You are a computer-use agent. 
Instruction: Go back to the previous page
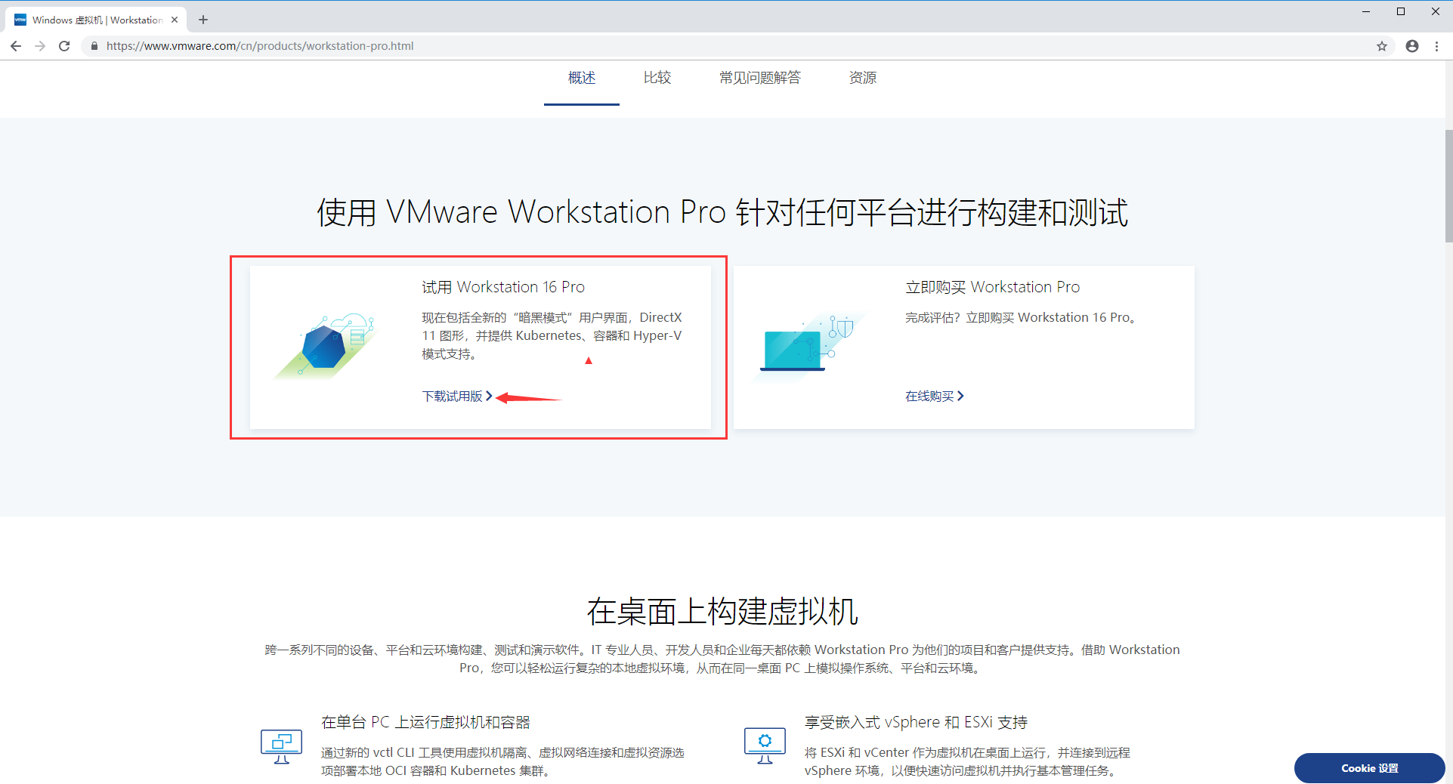(x=16, y=46)
